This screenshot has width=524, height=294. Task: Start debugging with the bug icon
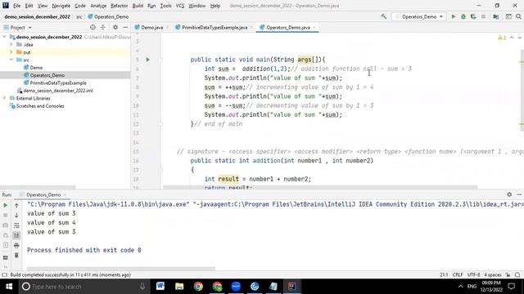coord(463,16)
